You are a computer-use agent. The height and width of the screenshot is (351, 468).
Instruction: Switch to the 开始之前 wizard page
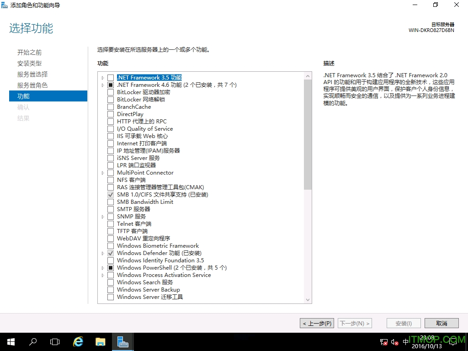pos(29,52)
